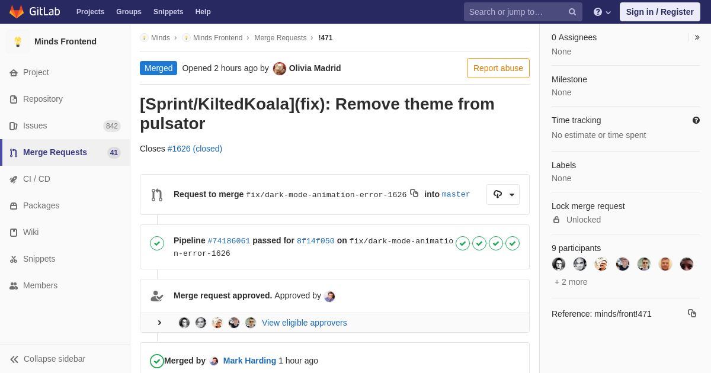The height and width of the screenshot is (373, 711).
Task: Focus the Search or jump to field
Action: [x=523, y=12]
